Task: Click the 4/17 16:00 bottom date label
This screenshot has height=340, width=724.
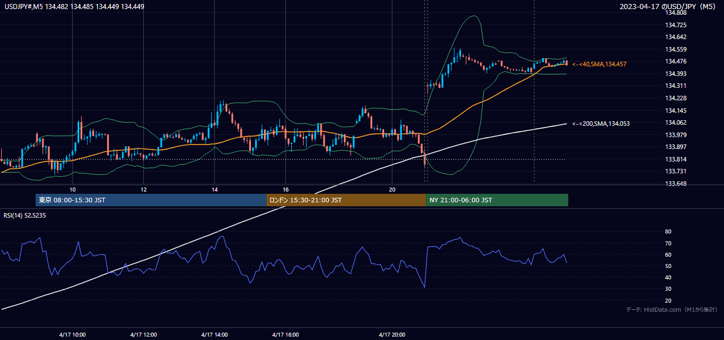Action: (286, 334)
